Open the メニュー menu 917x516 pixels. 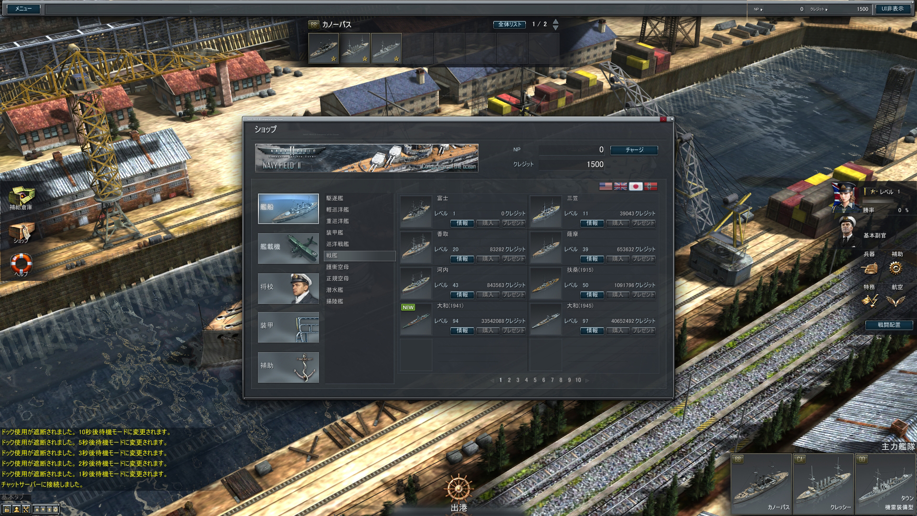(23, 9)
